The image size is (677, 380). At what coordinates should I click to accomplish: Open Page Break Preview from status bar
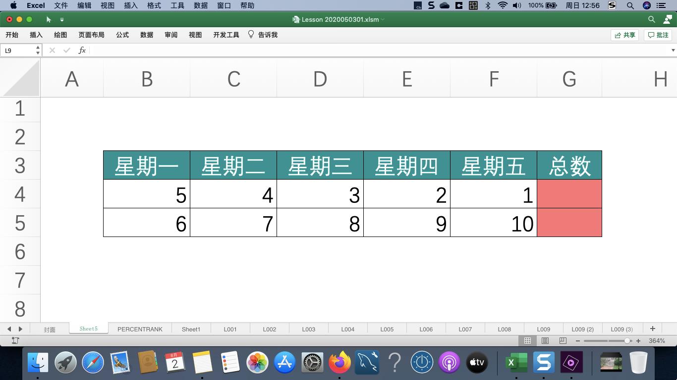click(x=563, y=340)
